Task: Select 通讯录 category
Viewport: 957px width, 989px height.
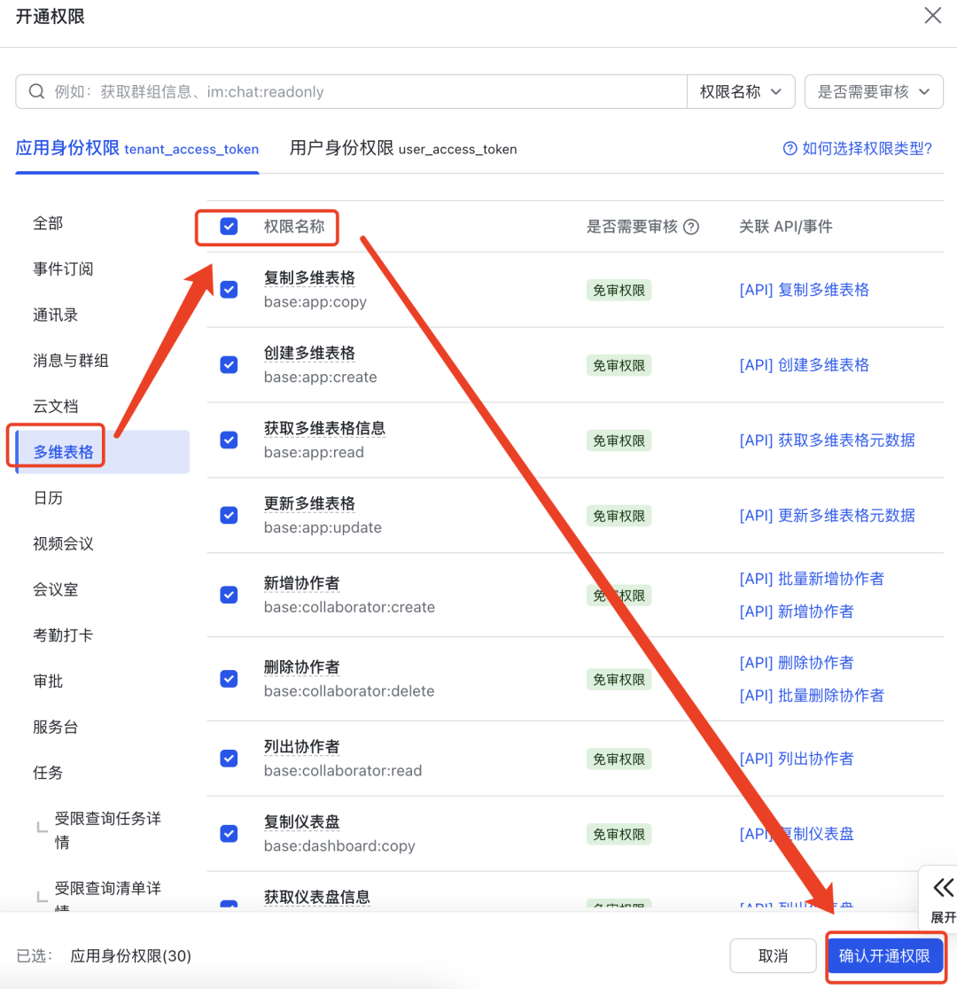Action: tap(56, 315)
